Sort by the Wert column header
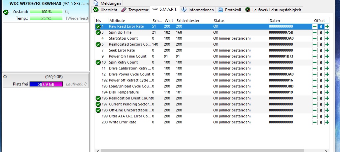The height and width of the screenshot is (152, 340). pyautogui.click(x=170, y=21)
